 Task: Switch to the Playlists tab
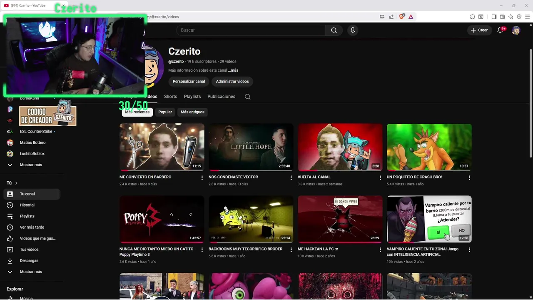(x=192, y=96)
